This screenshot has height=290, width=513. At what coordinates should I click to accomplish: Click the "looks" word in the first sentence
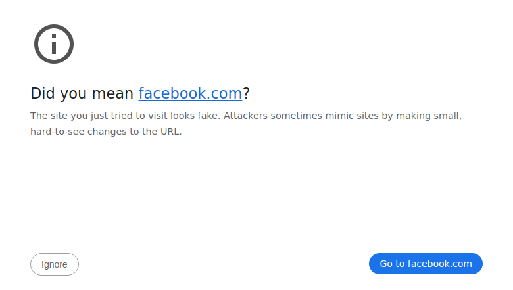tap(182, 116)
